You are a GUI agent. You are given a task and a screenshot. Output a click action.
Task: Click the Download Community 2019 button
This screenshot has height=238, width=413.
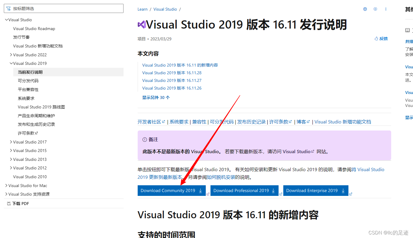point(172,191)
